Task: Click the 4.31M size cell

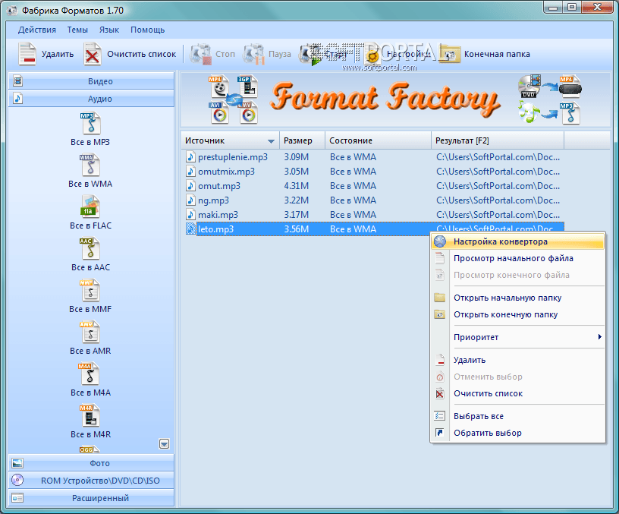Action: click(x=297, y=186)
